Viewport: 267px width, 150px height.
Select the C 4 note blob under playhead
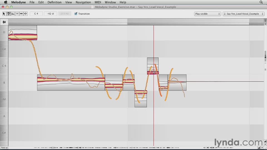153,73
